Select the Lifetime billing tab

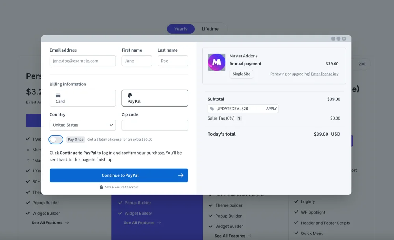pyautogui.click(x=210, y=29)
